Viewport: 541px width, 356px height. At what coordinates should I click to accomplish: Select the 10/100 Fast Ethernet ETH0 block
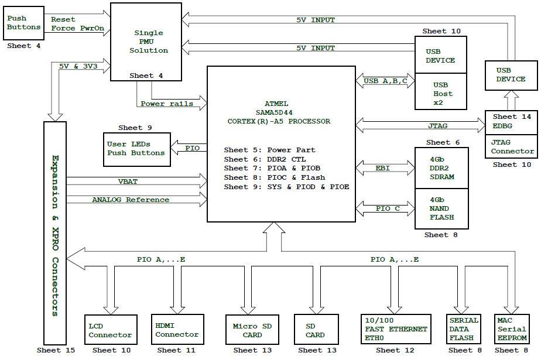click(395, 329)
